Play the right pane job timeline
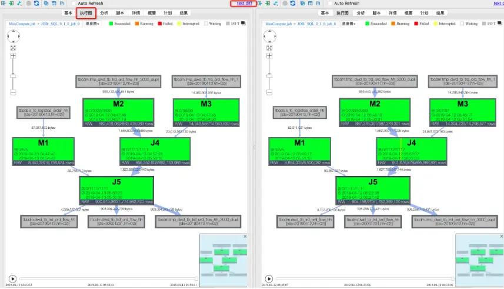This screenshot has width=504, height=289. [x=269, y=278]
